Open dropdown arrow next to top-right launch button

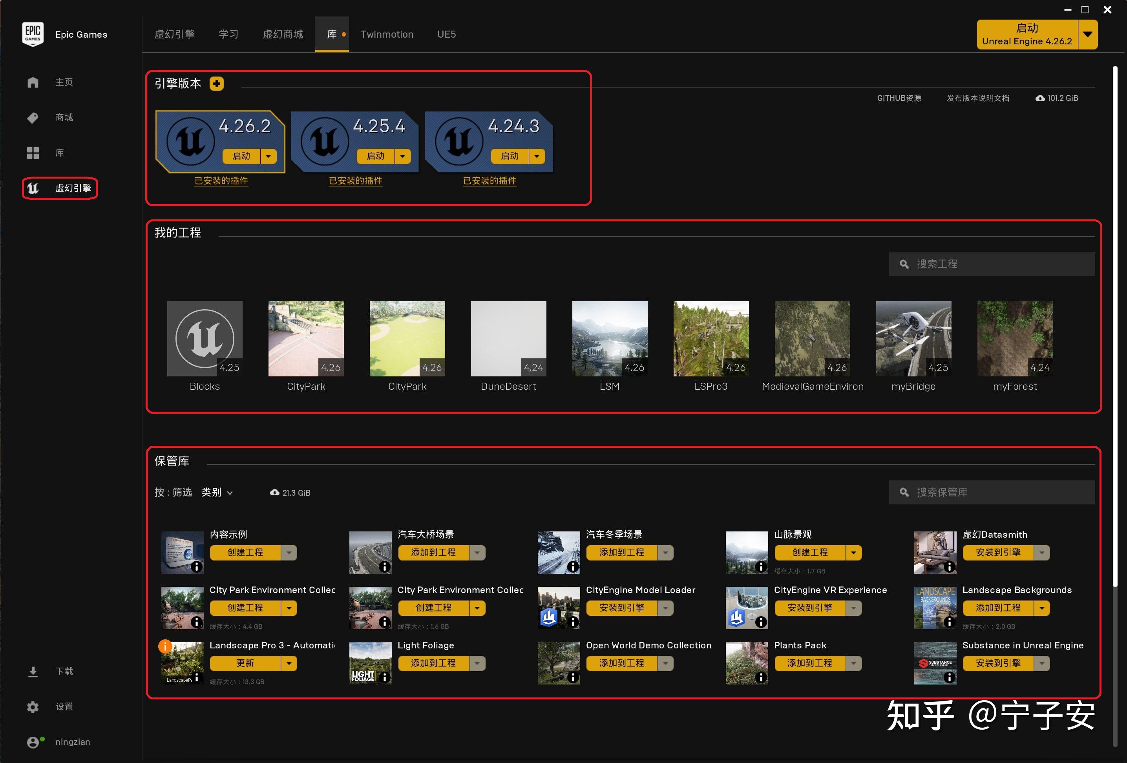pos(1088,35)
